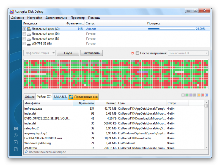Viewport: 220px width, 166px height.
Task: Open the Действие menu
Action: pos(18,18)
